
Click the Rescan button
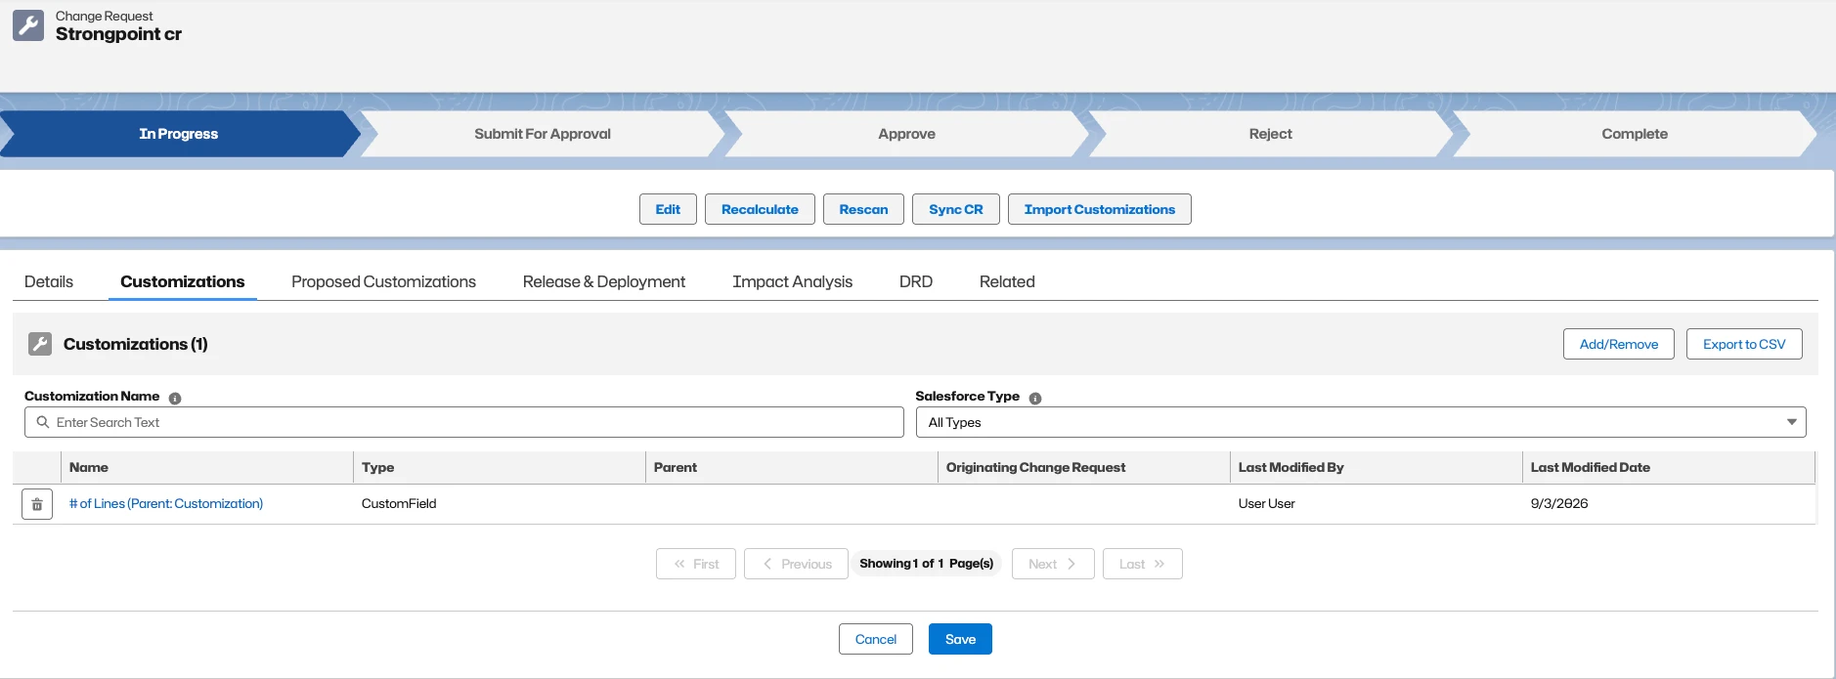tap(863, 209)
